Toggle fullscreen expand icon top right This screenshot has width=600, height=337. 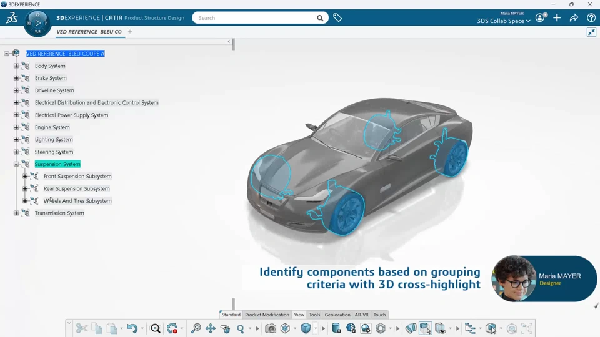591,32
